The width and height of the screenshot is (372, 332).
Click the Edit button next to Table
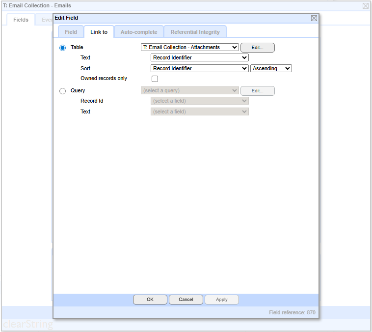click(x=257, y=48)
